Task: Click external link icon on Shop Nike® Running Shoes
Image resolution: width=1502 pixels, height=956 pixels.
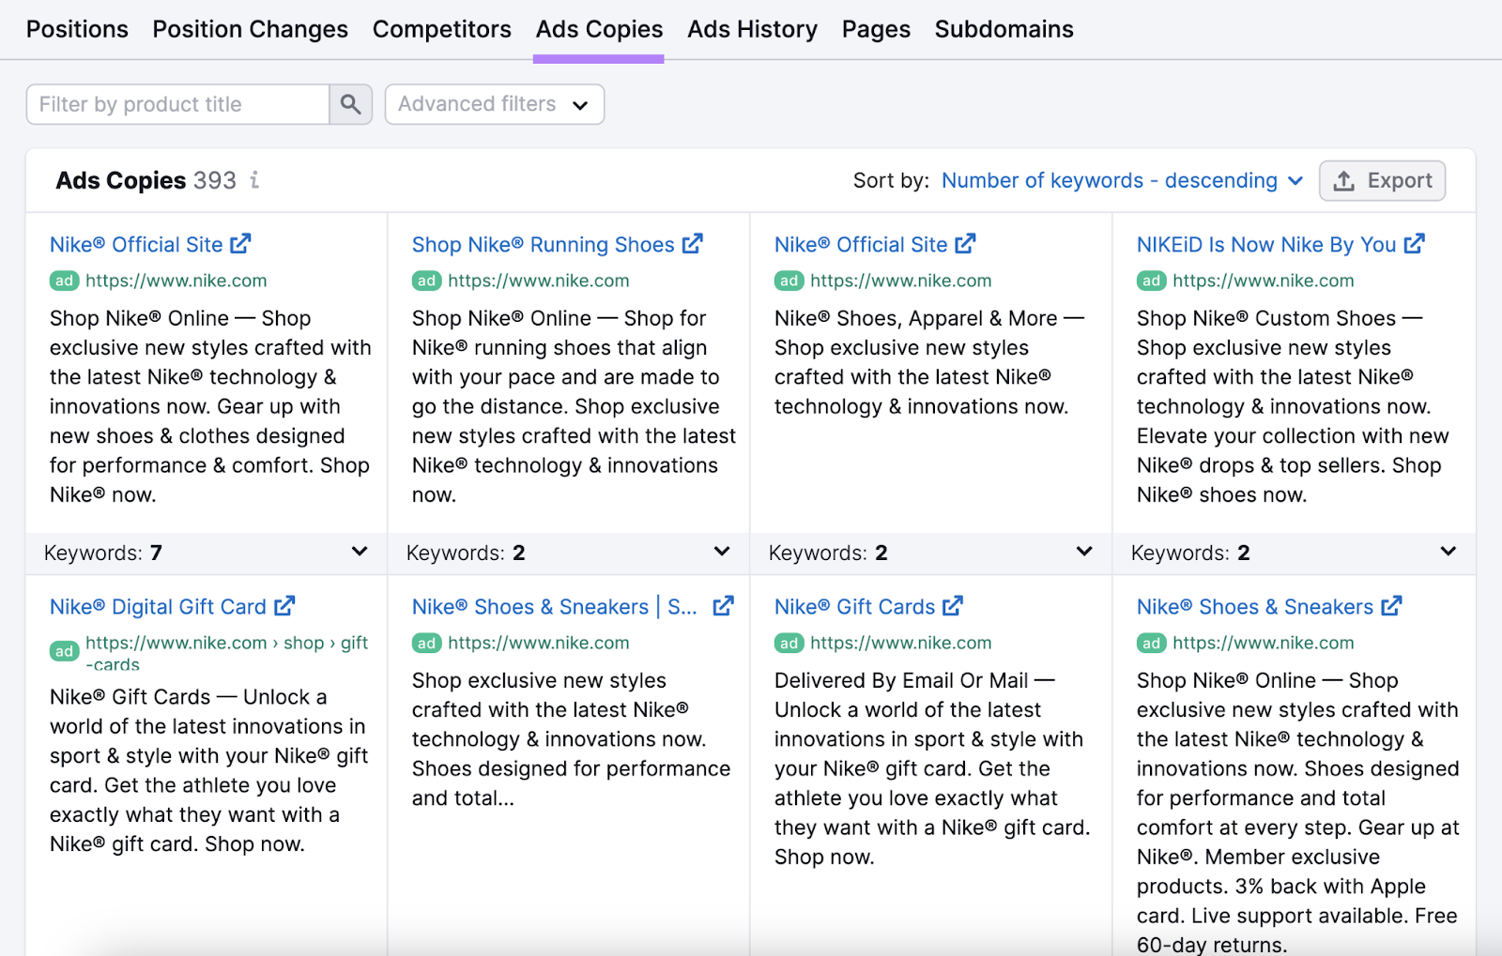Action: pyautogui.click(x=693, y=243)
